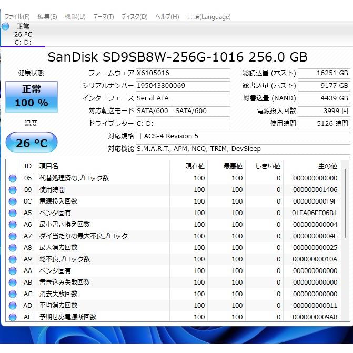Click status orb for row AC 消去失敗回数

13,294
